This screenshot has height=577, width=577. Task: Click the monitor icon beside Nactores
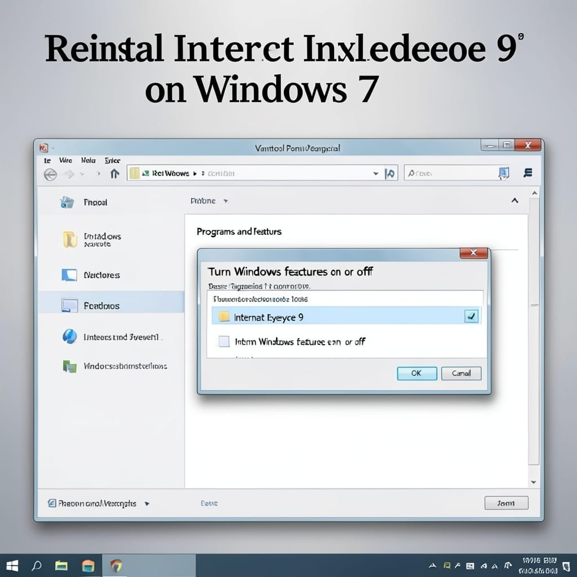pos(69,275)
